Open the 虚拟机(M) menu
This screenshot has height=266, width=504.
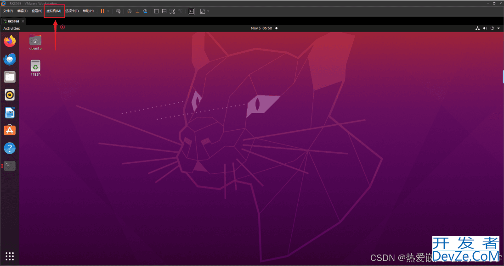pyautogui.click(x=54, y=11)
